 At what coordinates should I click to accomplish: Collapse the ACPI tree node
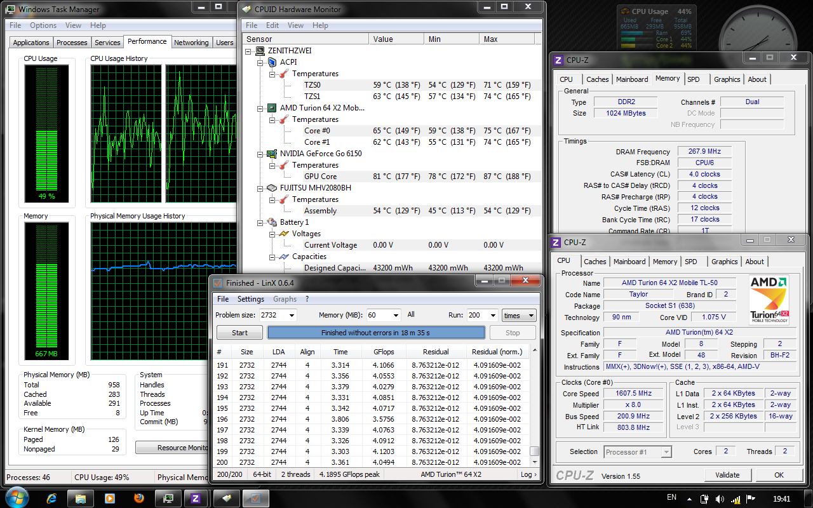point(260,62)
